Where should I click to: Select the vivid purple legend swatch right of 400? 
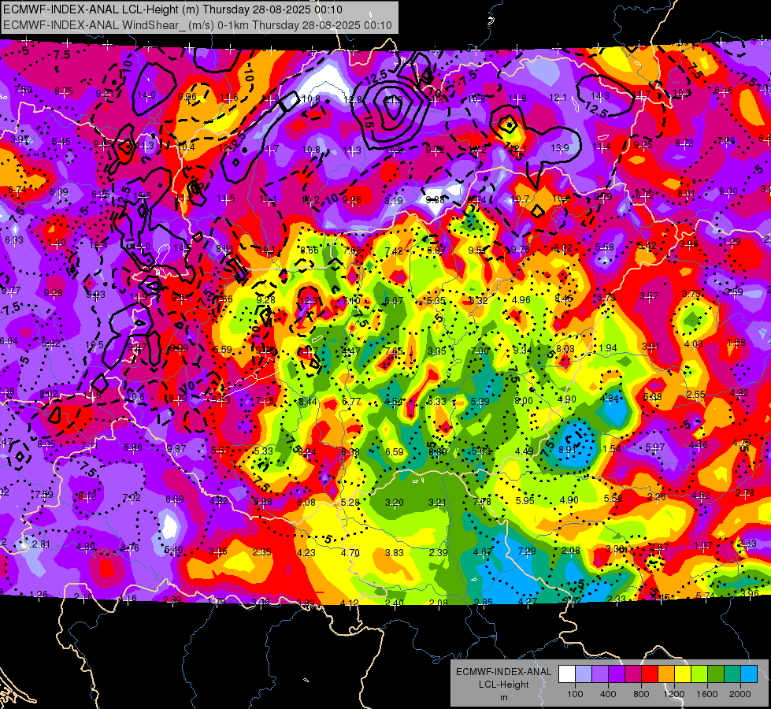[617, 674]
